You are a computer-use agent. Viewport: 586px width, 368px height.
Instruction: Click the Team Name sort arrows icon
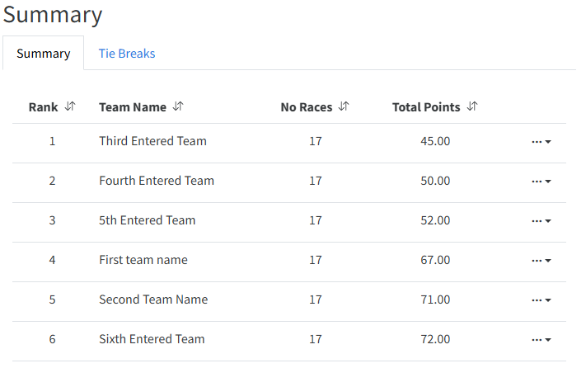(178, 106)
